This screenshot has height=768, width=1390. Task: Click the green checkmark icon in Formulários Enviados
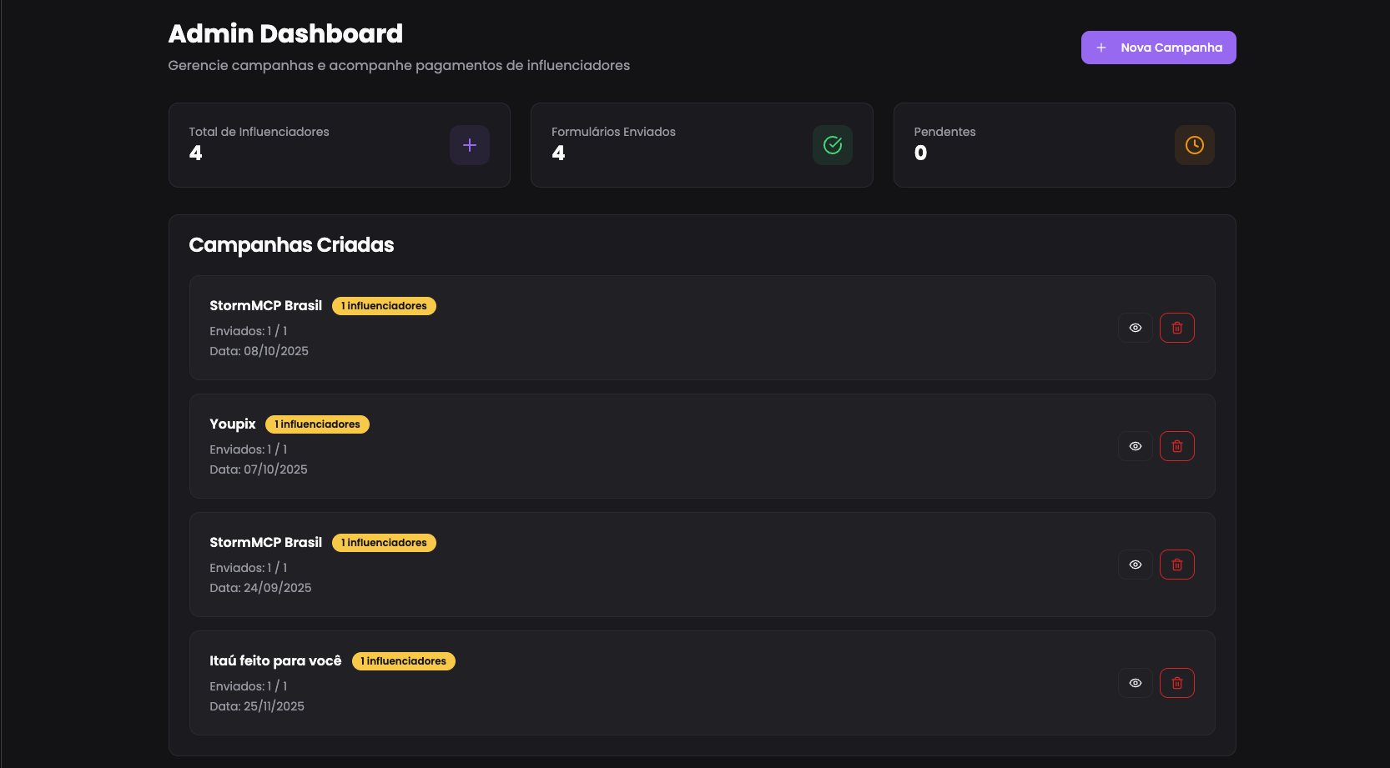click(x=833, y=145)
